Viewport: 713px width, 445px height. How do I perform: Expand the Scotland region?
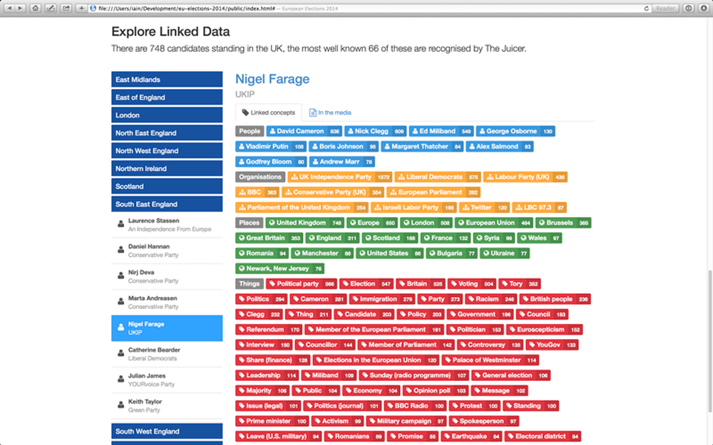click(167, 186)
